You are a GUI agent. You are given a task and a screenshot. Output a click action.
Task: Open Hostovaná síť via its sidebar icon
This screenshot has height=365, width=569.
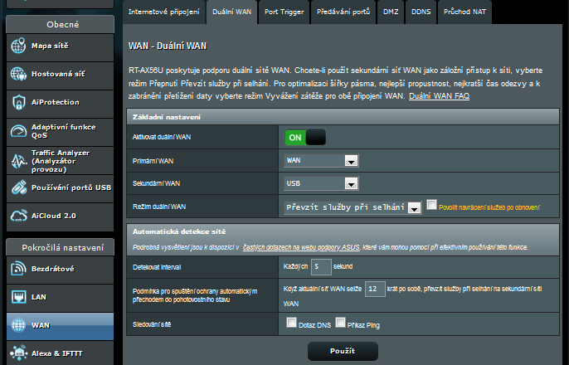pyautogui.click(x=18, y=74)
